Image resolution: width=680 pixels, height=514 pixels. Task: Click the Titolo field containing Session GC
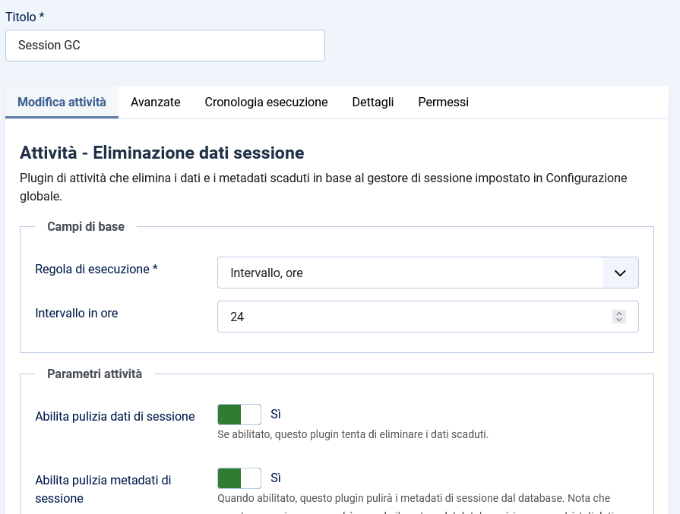[165, 46]
